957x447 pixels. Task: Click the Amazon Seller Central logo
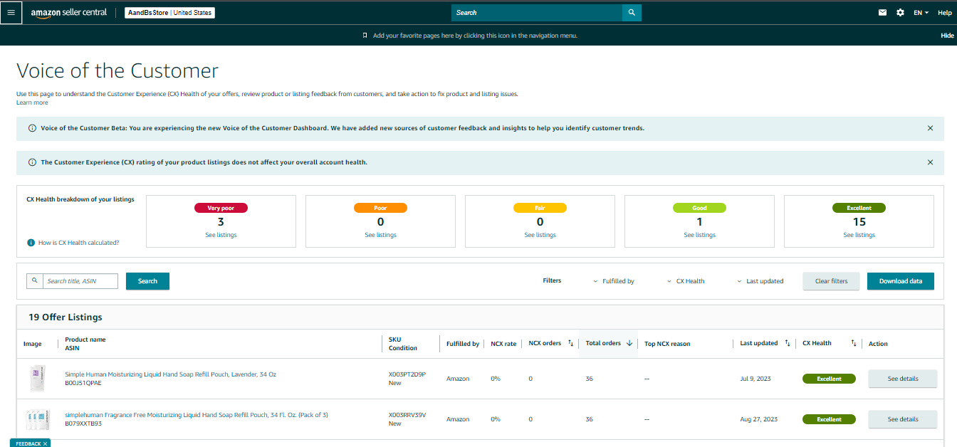(x=69, y=13)
